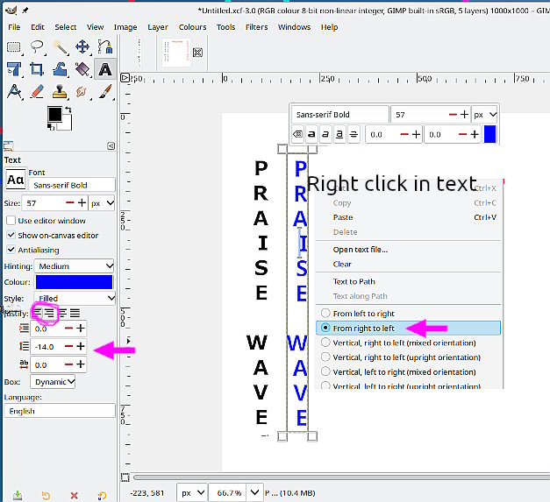The width and height of the screenshot is (550, 502).
Task: Close image tab with X icon
Action: click(197, 53)
